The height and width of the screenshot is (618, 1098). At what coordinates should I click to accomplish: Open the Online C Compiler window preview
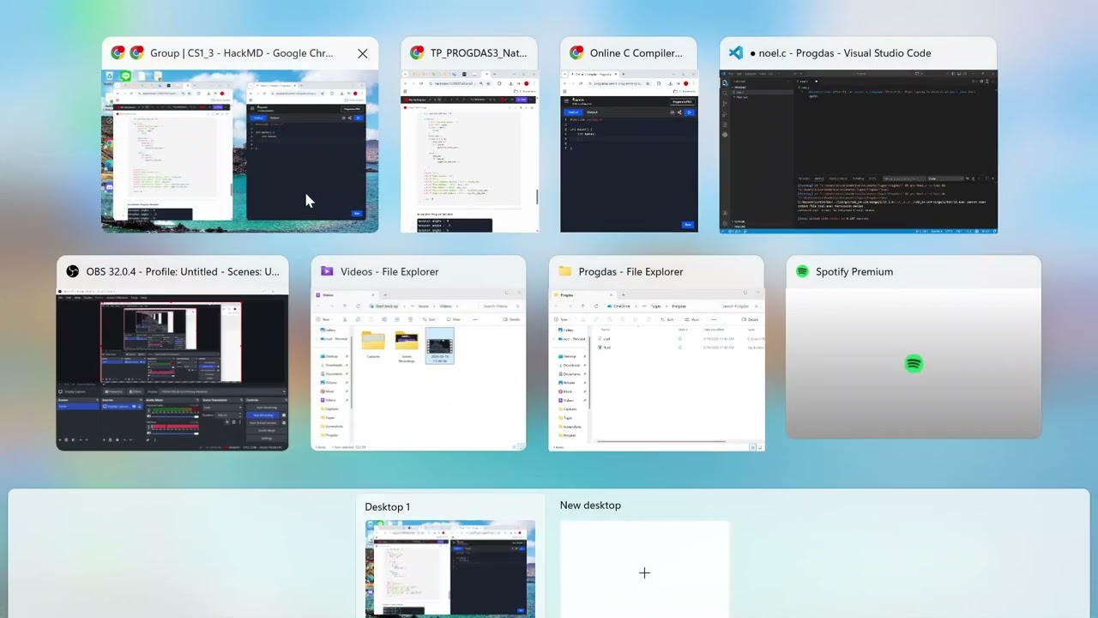pyautogui.click(x=629, y=151)
